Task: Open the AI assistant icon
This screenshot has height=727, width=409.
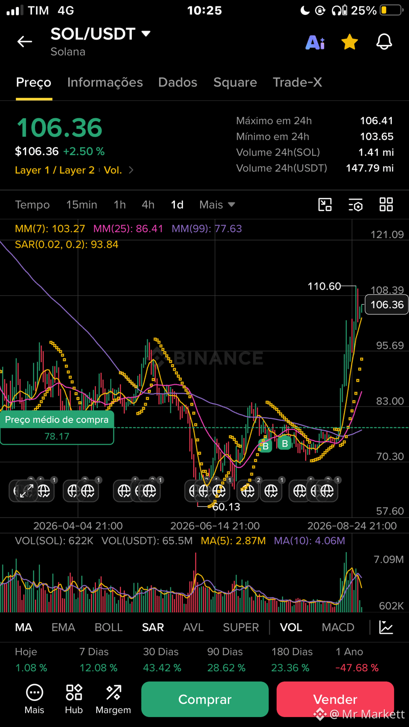Action: 315,42
